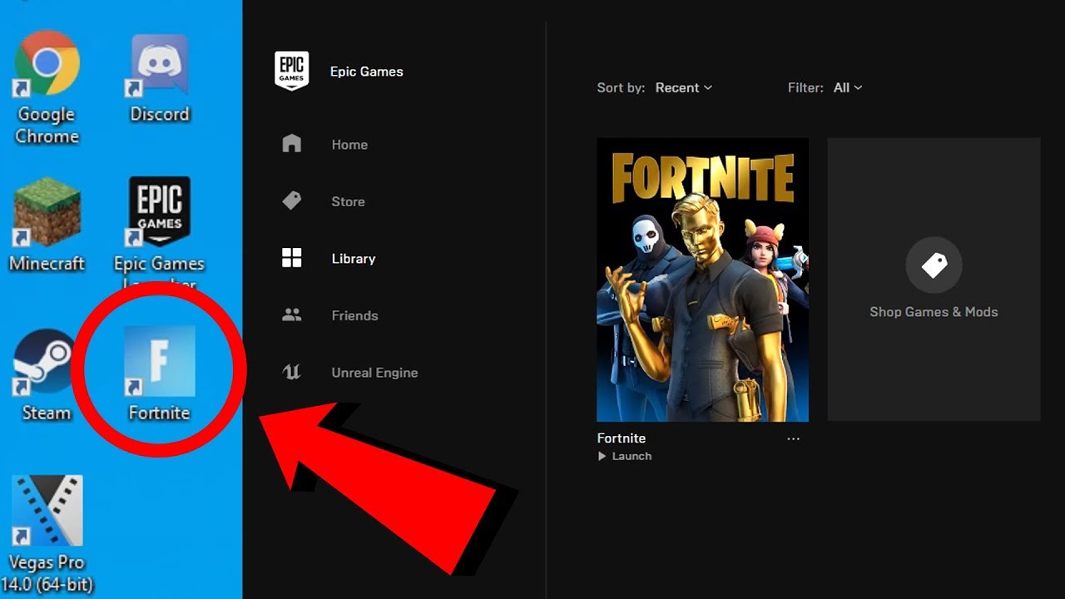This screenshot has width=1065, height=599.
Task: Go to Home in the launcher sidebar
Action: pyautogui.click(x=349, y=145)
